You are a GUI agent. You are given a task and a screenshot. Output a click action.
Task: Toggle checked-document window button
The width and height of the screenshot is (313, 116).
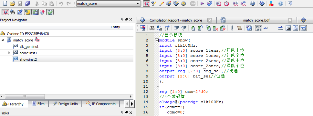pyautogui.click(x=50, y=12)
